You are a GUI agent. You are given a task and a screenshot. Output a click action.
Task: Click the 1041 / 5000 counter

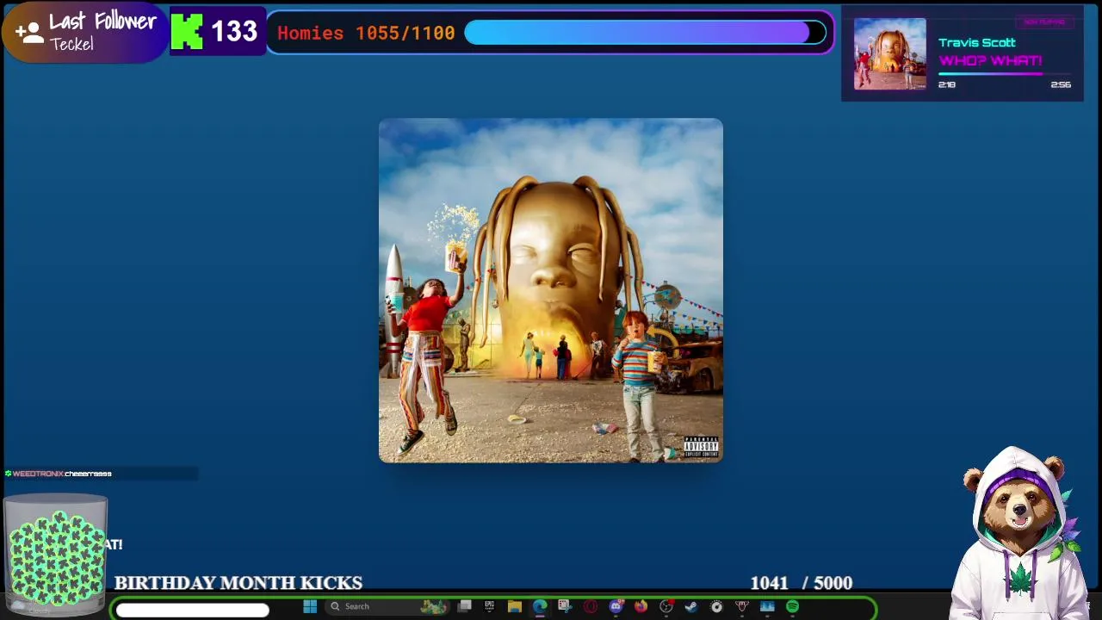[x=802, y=583]
